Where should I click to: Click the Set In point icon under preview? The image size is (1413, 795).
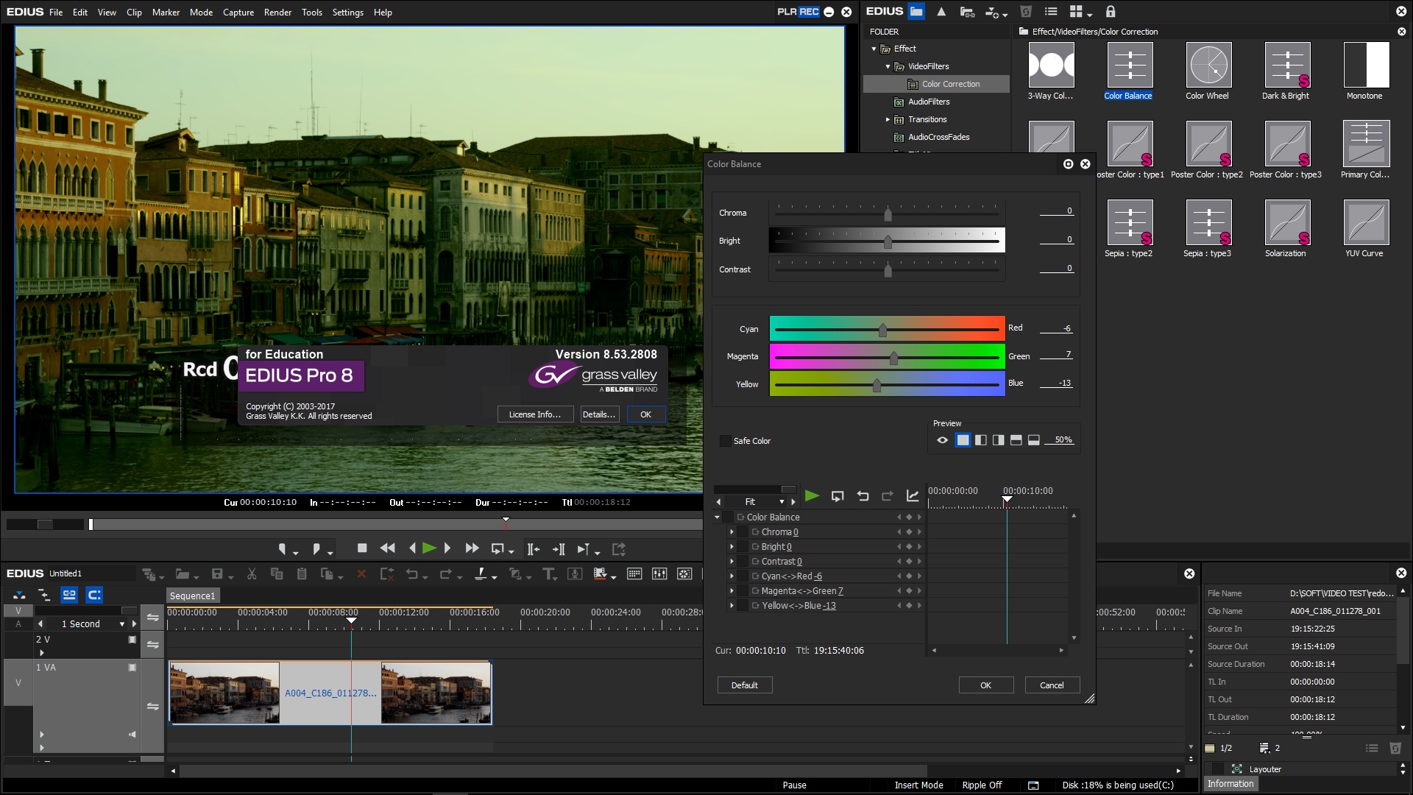point(282,549)
